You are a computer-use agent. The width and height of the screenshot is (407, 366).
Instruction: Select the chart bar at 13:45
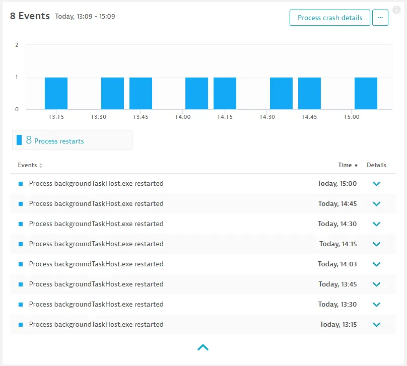[x=141, y=93]
